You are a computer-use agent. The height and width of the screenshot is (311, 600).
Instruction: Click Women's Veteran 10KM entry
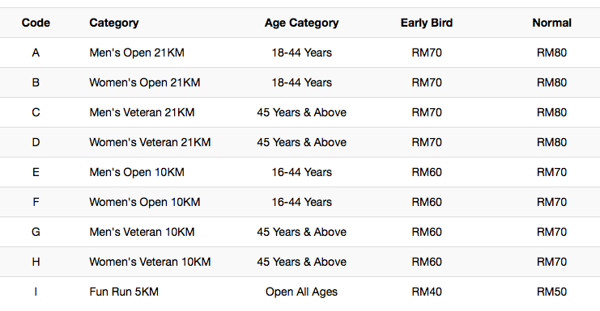(150, 262)
